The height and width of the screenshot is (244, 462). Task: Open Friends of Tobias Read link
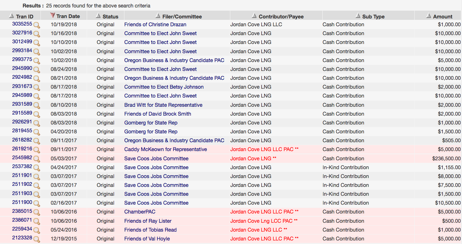150,230
